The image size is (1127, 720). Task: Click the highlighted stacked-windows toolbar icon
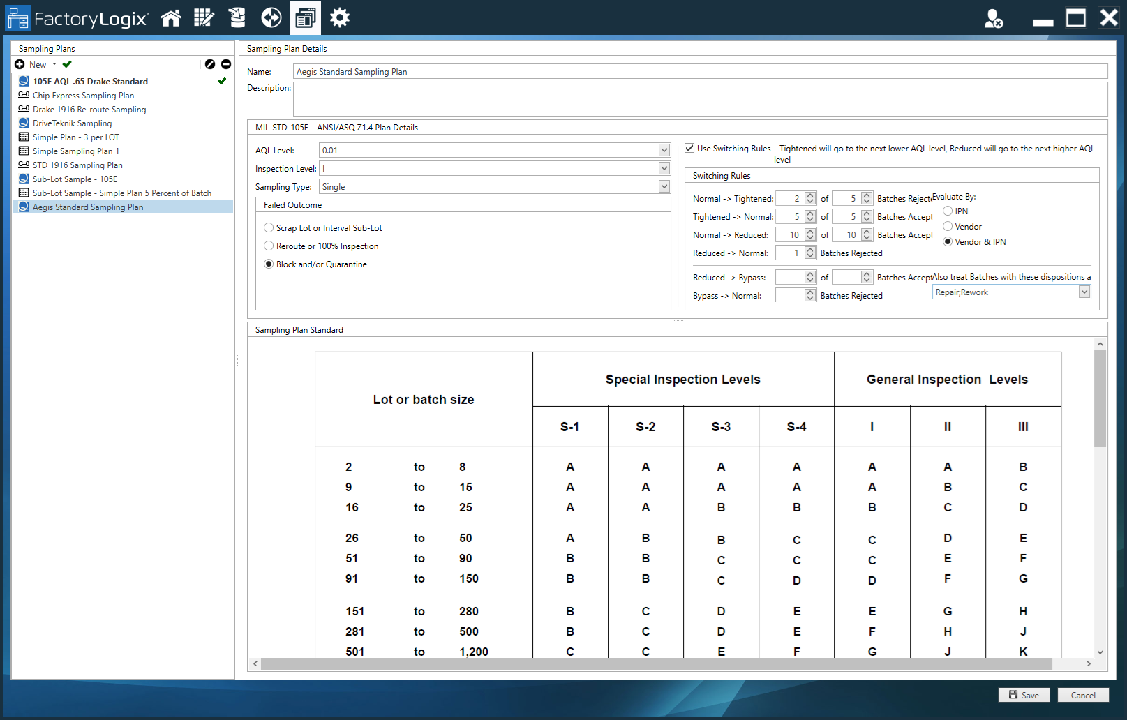point(305,17)
